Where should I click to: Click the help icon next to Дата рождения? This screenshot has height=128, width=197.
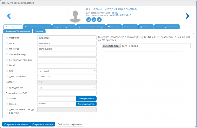[x=7, y=76]
